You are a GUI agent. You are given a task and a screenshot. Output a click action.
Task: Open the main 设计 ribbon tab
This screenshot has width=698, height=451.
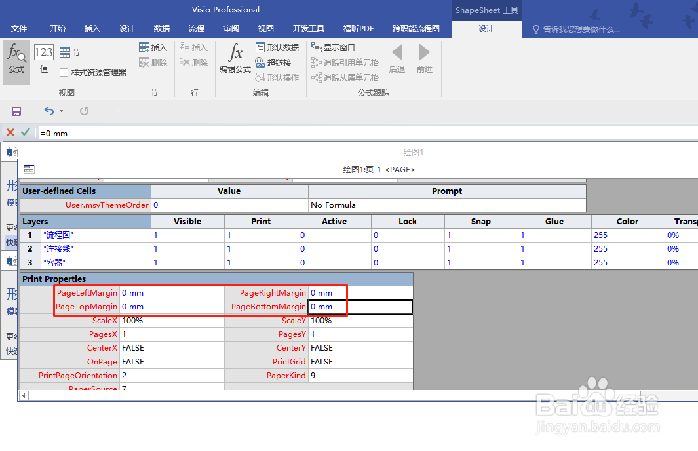point(127,28)
